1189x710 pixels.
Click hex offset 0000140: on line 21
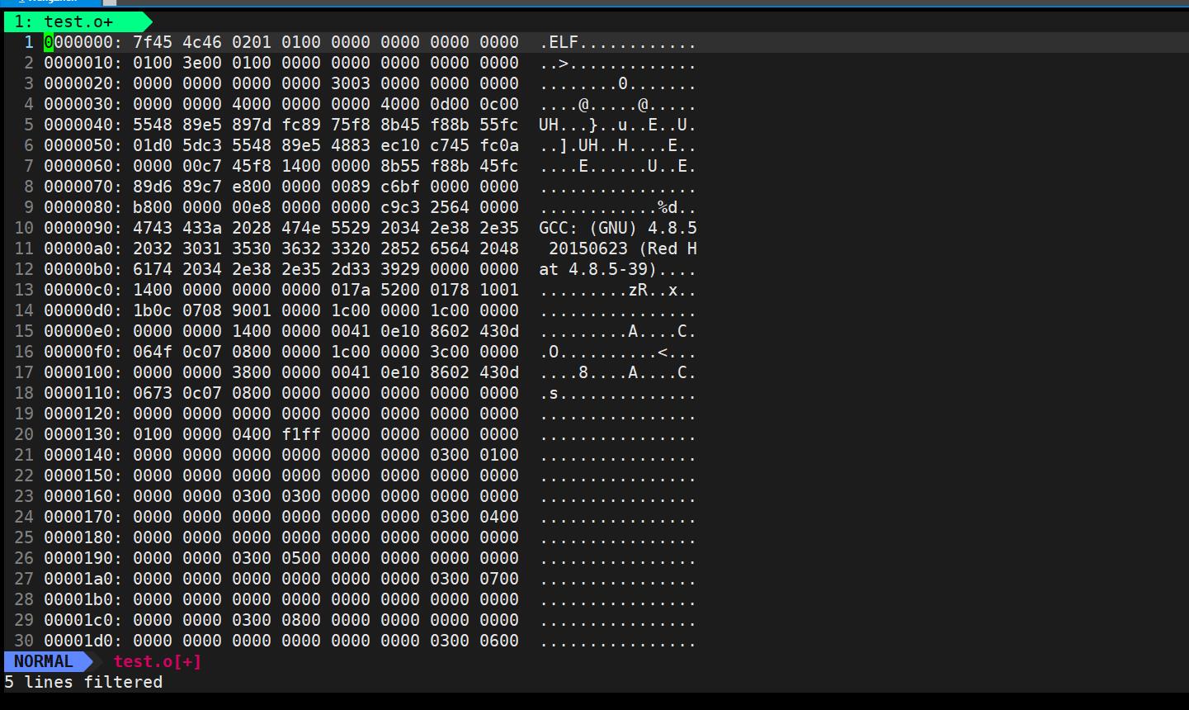point(83,455)
